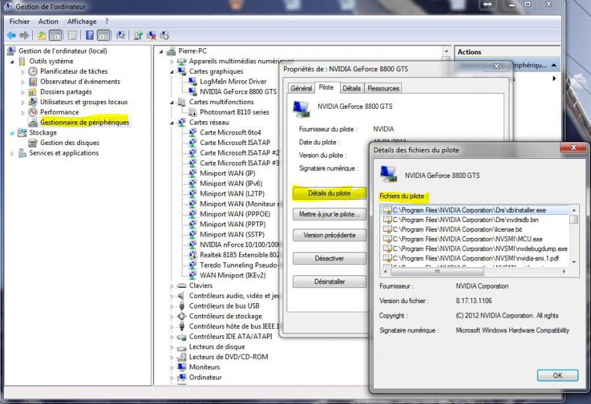This screenshot has height=404, width=591.
Task: Select the Pilote tab
Action: click(326, 88)
